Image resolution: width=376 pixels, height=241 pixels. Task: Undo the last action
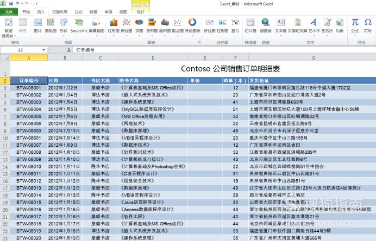click(17, 4)
